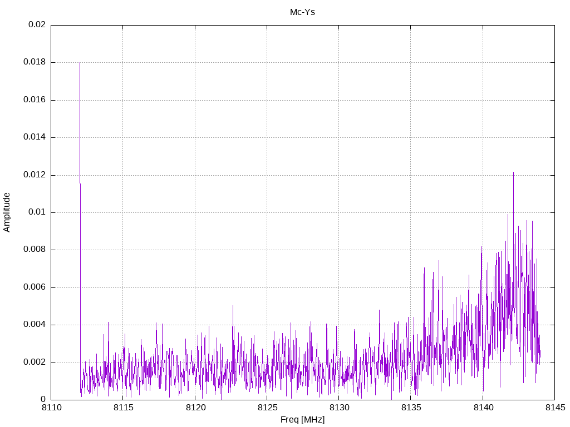Select the 8130 x-axis tick label
The width and height of the screenshot is (570, 427).
[x=338, y=409]
